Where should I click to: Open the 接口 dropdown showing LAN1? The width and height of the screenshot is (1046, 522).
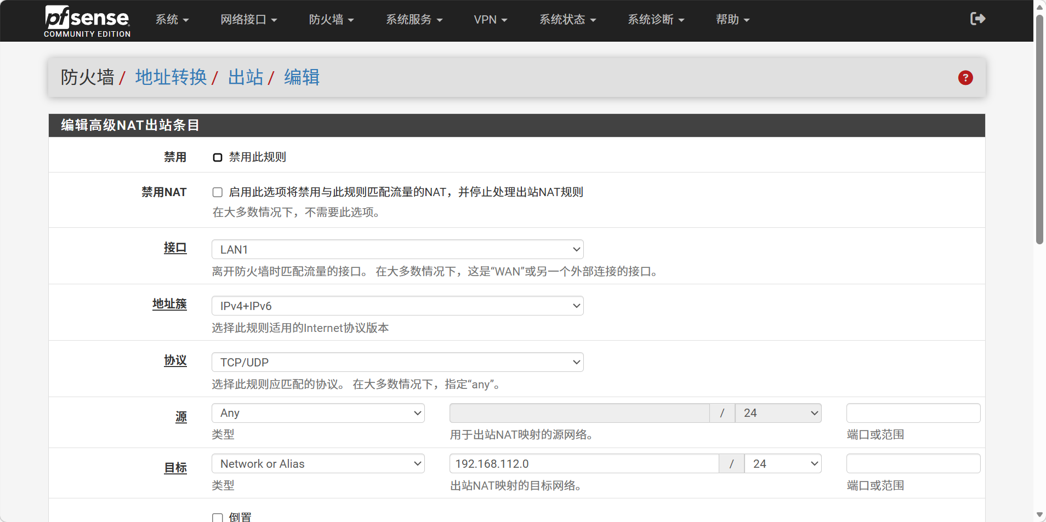pos(397,250)
